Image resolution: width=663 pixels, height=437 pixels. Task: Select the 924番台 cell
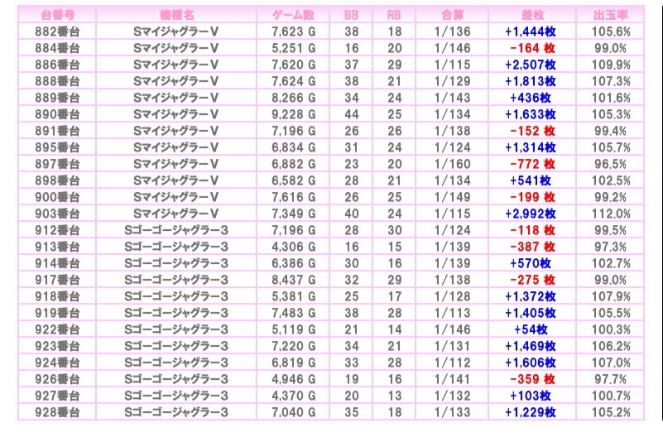click(x=57, y=363)
